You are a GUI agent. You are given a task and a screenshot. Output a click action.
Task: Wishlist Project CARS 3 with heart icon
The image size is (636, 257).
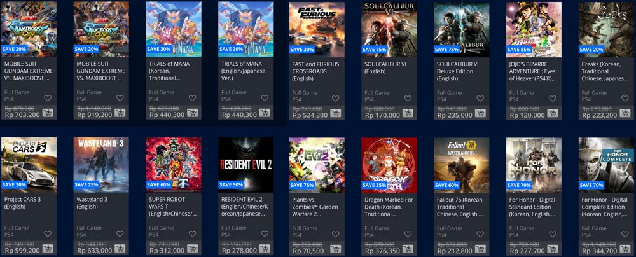coord(48,234)
